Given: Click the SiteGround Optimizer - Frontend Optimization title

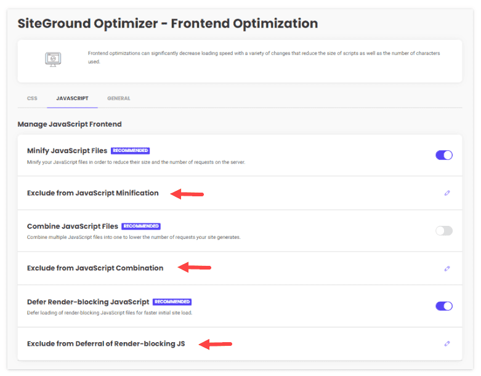Looking at the screenshot, I should point(168,23).
